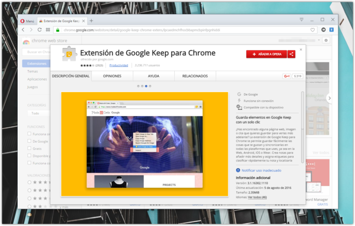355x226 pixels.
Task: Select the third blue carousel dot
Action: click(x=146, y=86)
